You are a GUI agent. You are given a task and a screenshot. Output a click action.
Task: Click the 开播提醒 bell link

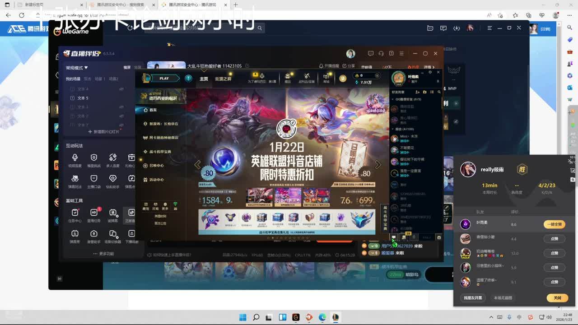coord(329,66)
